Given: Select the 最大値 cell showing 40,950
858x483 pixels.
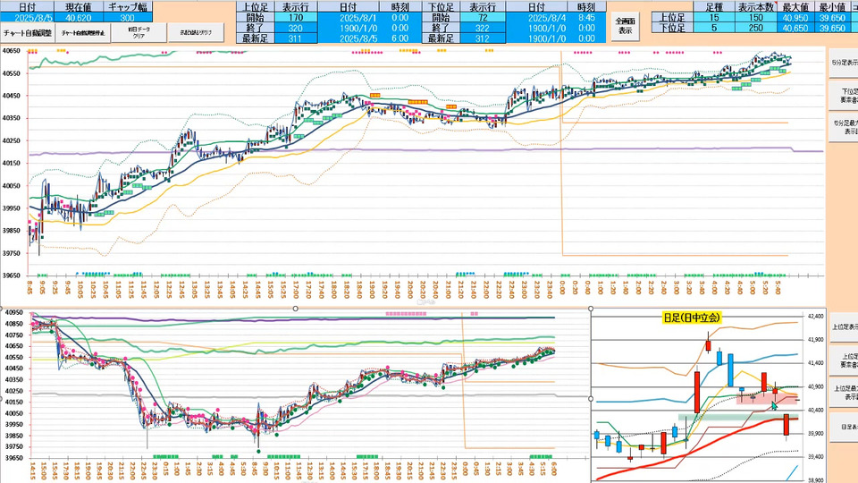Looking at the screenshot, I should coord(795,18).
